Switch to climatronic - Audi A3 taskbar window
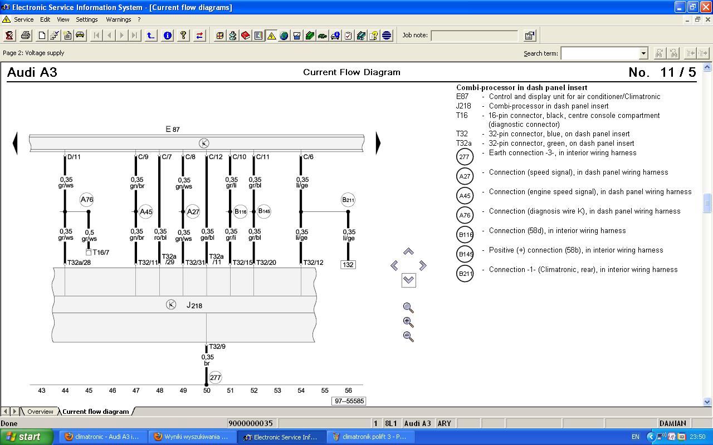 pos(102,437)
